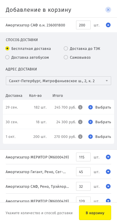Click Выбрать for 1 окт. delivery
The height and width of the screenshot is (223, 117).
103,137
